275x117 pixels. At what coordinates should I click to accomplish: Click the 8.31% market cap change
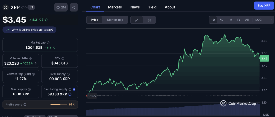click(49, 47)
